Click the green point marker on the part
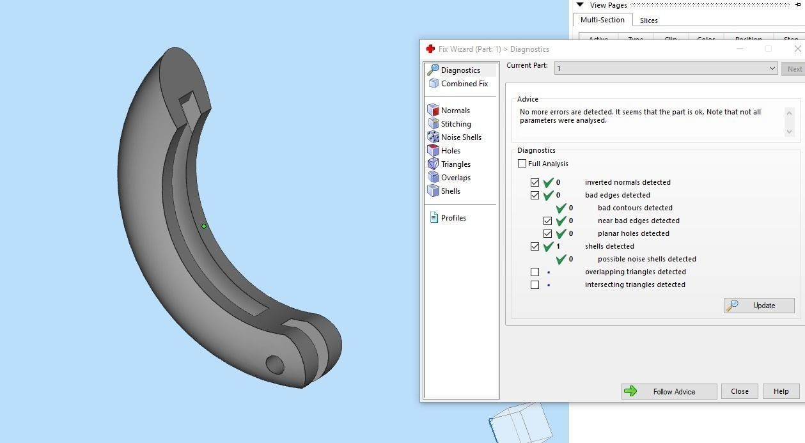The height and width of the screenshot is (443, 805). coord(204,226)
